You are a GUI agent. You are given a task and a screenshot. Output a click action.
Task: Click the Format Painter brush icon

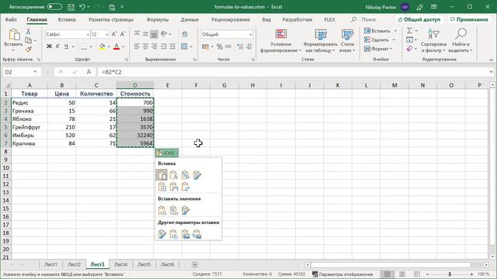click(x=29, y=49)
